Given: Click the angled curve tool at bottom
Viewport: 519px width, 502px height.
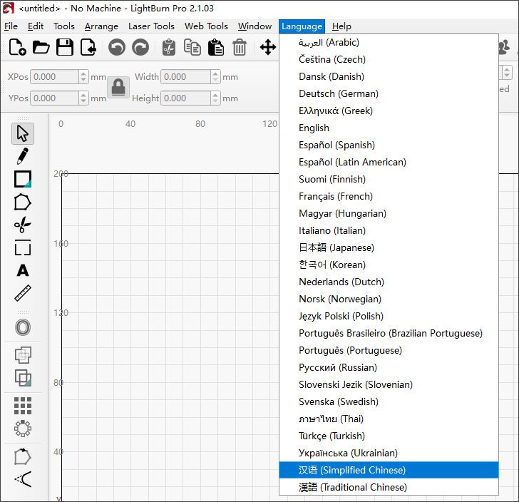Looking at the screenshot, I should (23, 479).
